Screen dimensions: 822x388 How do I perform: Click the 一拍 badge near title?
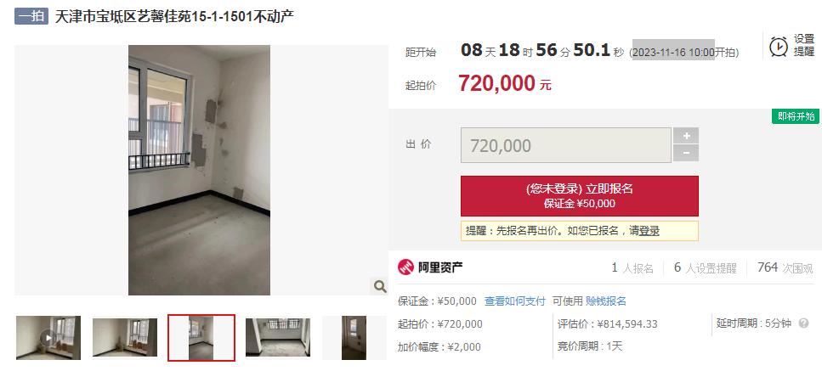[31, 16]
